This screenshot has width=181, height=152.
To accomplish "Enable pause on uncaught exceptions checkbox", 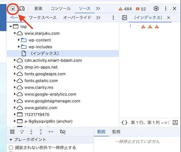I will tap(11, 147).
